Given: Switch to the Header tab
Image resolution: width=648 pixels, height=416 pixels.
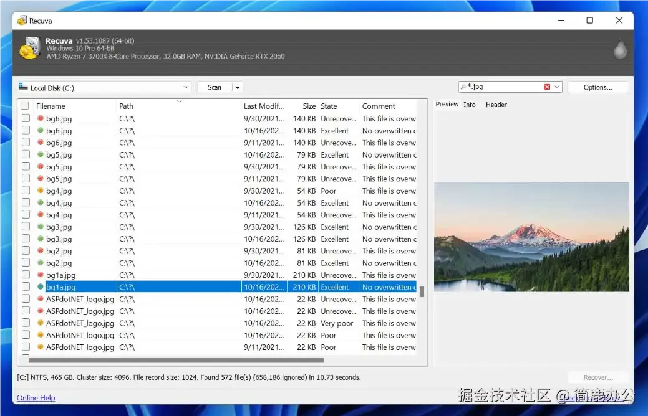Looking at the screenshot, I should [496, 105].
